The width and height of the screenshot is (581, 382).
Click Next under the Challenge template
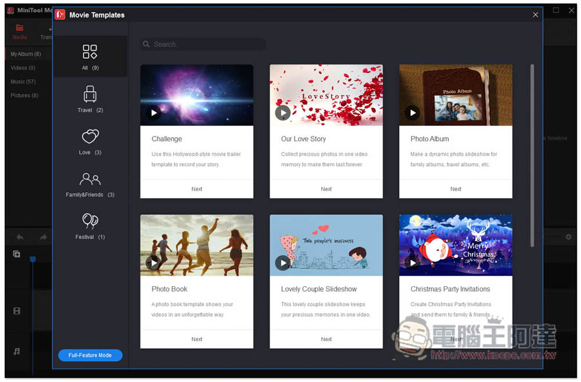pyautogui.click(x=197, y=189)
